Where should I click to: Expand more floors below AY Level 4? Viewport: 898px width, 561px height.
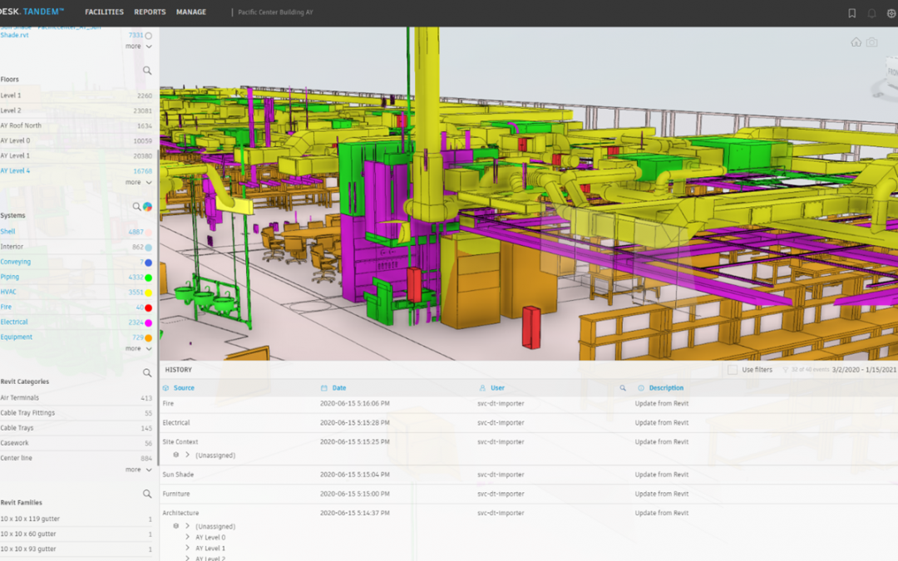coord(139,183)
